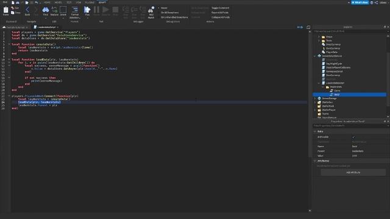
Task: Close the LeaderstatsScript document tab
Action: (58, 27)
